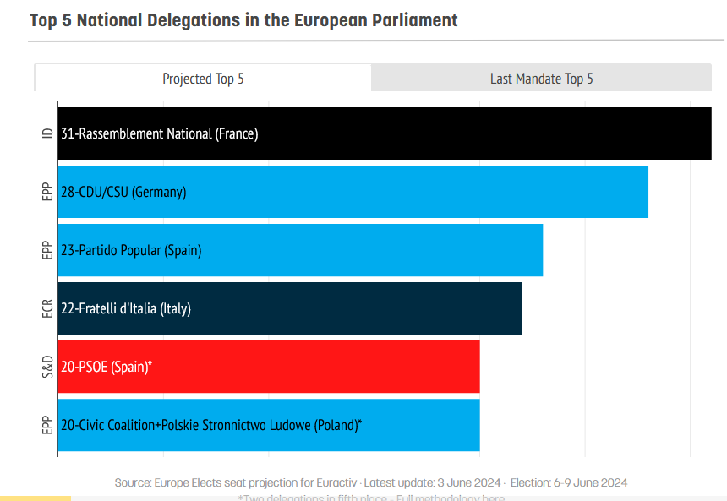Click the ECR group axis label
Viewport: 727px width, 501px height.
pos(47,308)
